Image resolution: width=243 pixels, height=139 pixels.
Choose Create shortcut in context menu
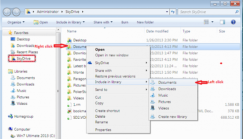pos(107,111)
